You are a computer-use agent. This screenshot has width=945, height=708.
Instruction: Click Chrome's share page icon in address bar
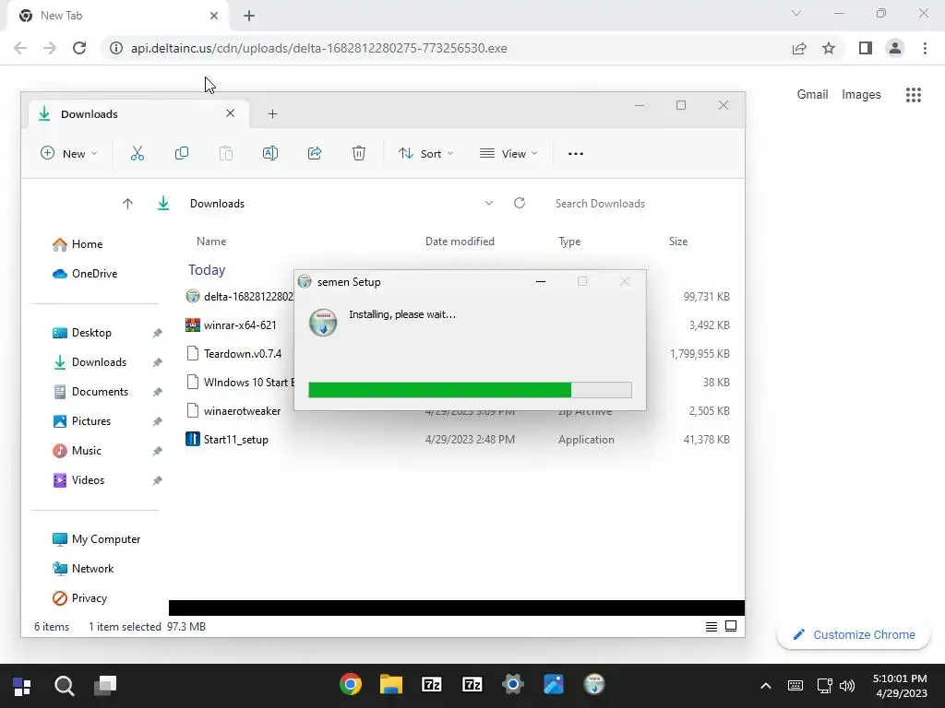(x=799, y=48)
